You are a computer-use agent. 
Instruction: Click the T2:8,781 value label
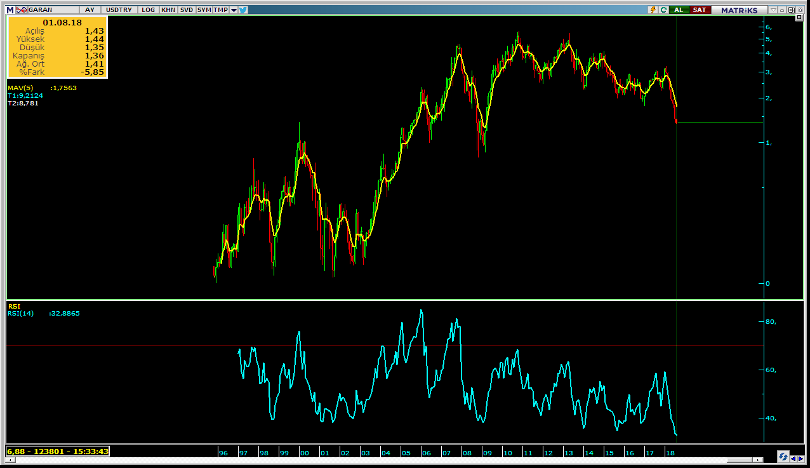[23, 103]
